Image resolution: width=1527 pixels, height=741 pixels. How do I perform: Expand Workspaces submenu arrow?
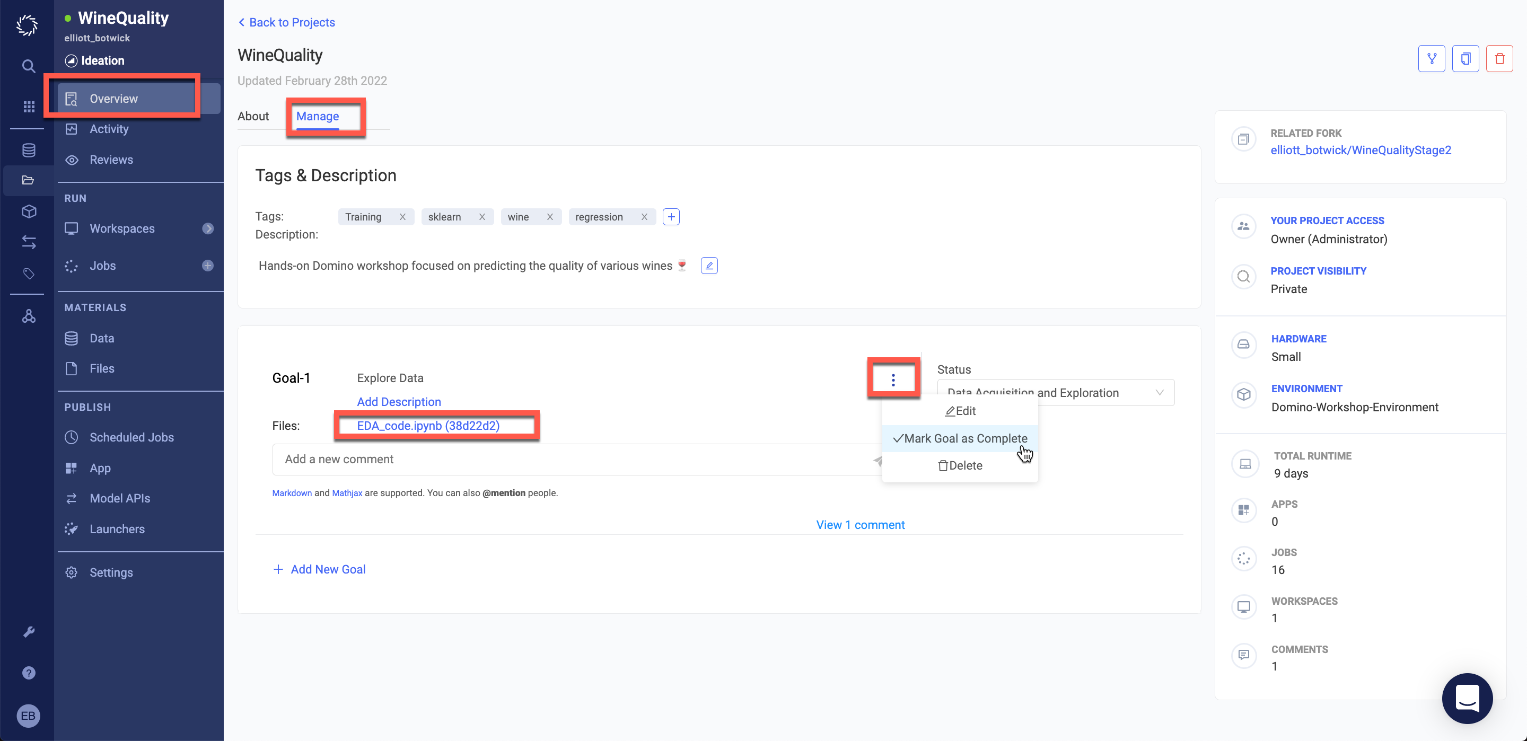pos(207,228)
